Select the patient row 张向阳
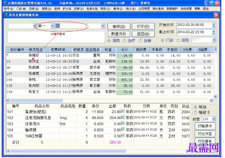Screen dimensions: 225x158 coord(110,86)
